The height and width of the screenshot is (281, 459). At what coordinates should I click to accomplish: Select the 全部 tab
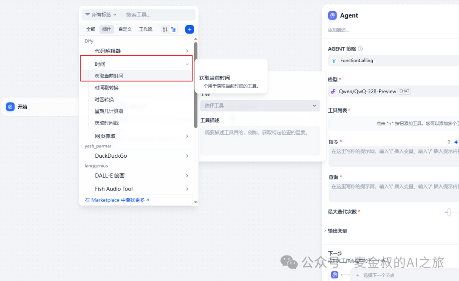[91, 29]
